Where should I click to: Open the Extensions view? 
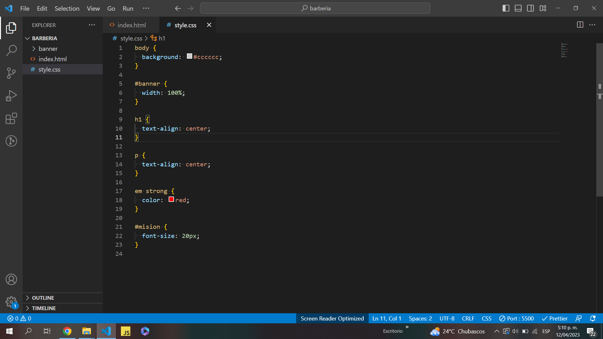pos(11,118)
